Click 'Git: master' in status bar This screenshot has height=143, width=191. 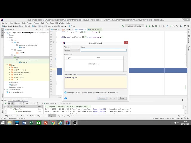coord(176,118)
